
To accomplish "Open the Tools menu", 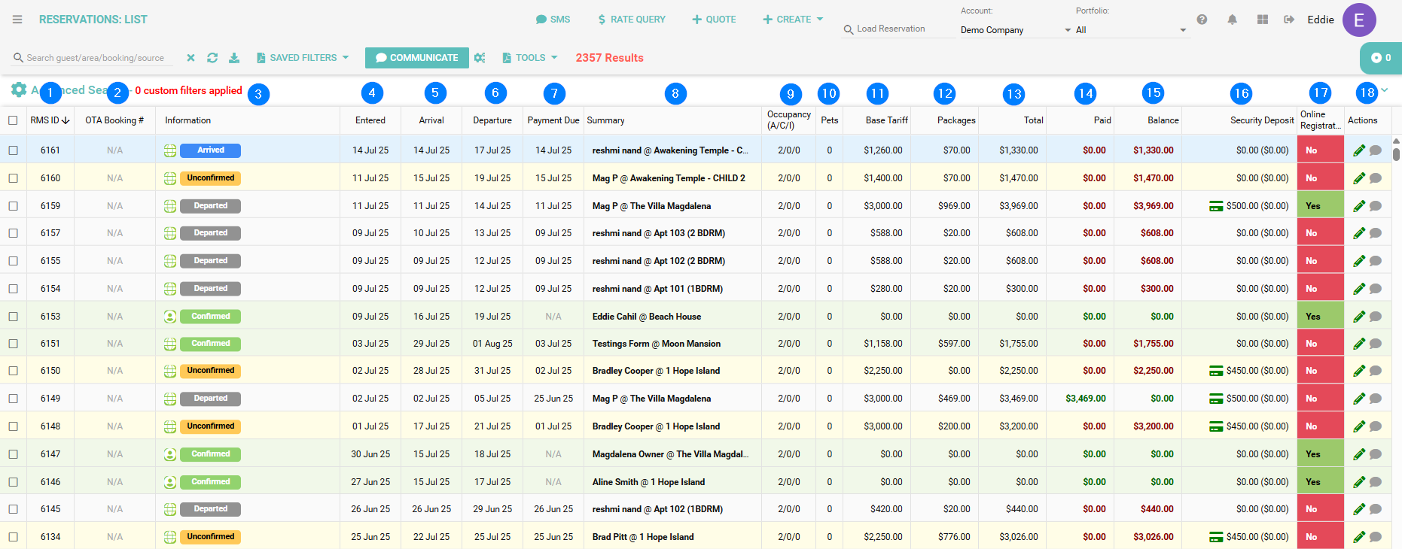I will click(x=530, y=58).
